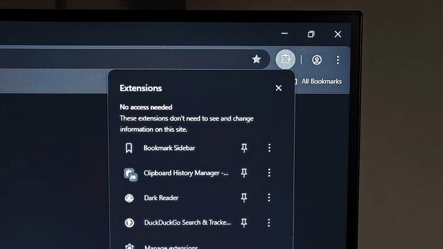Open more options for Bookmark Sidebar
Viewport: 443px width, 249px height.
pyautogui.click(x=269, y=148)
